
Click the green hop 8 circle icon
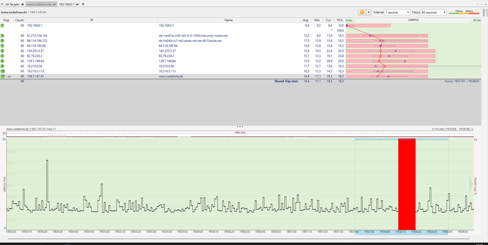click(x=2, y=61)
